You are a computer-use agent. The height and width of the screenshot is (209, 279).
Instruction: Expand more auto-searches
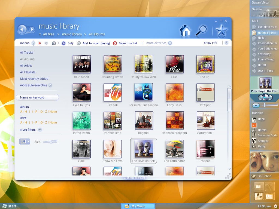click(x=50, y=85)
